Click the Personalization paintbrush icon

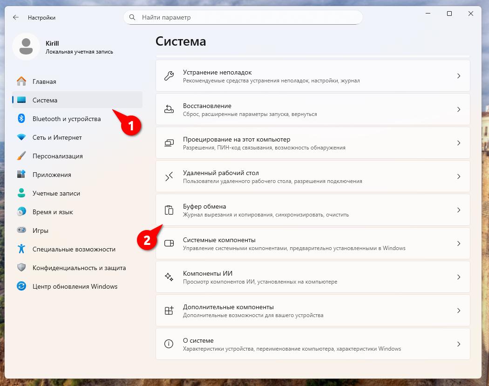pos(21,156)
